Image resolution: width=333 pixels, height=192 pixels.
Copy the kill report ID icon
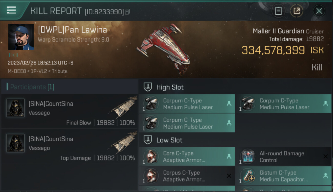tap(127, 12)
